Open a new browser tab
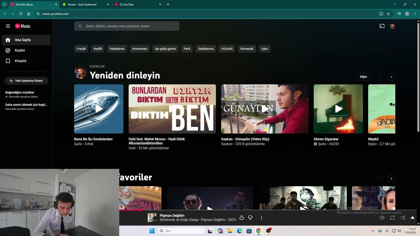Screen dimensions: 420x236 click(168, 5)
